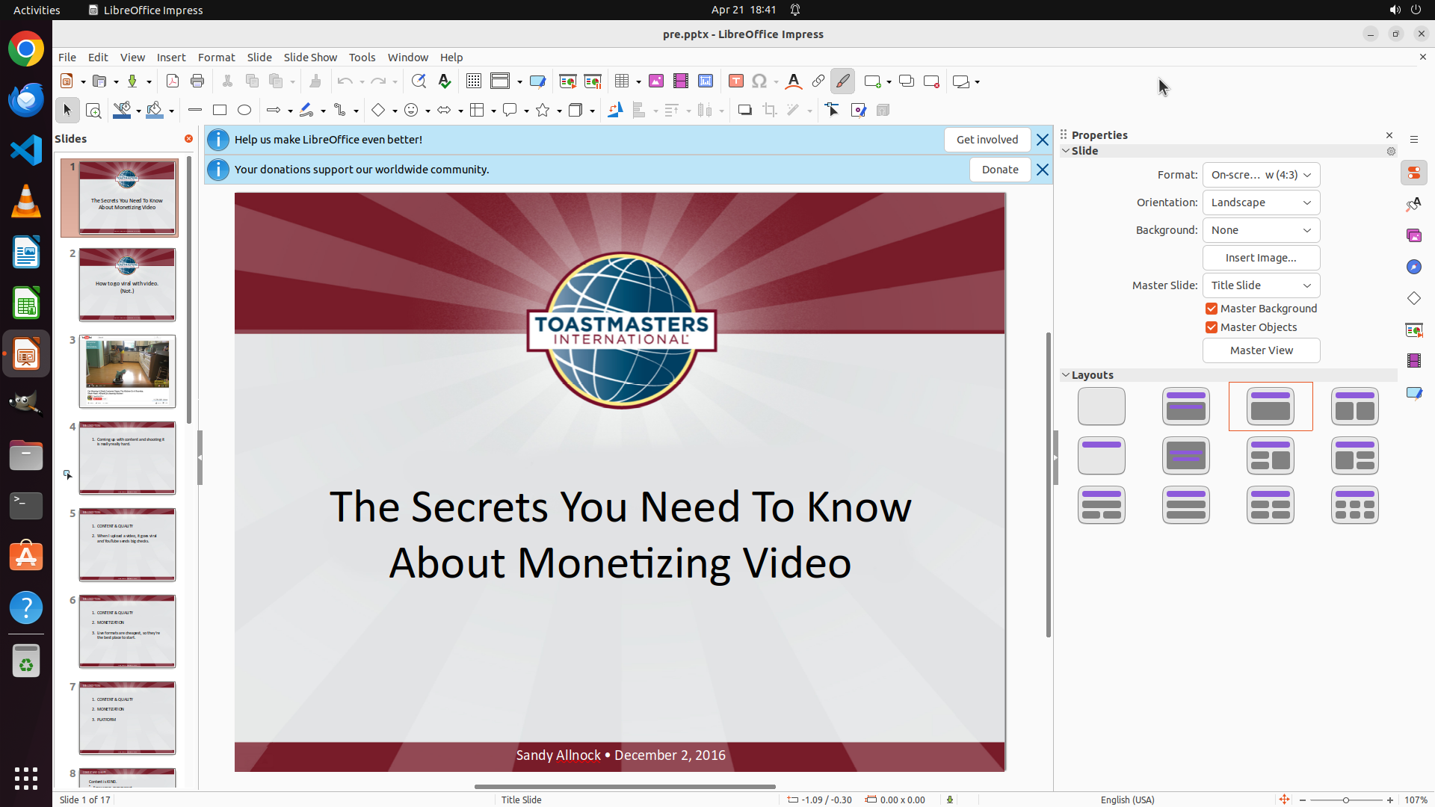Click the Insert Table toolbar icon
The image size is (1435, 807).
(622, 81)
